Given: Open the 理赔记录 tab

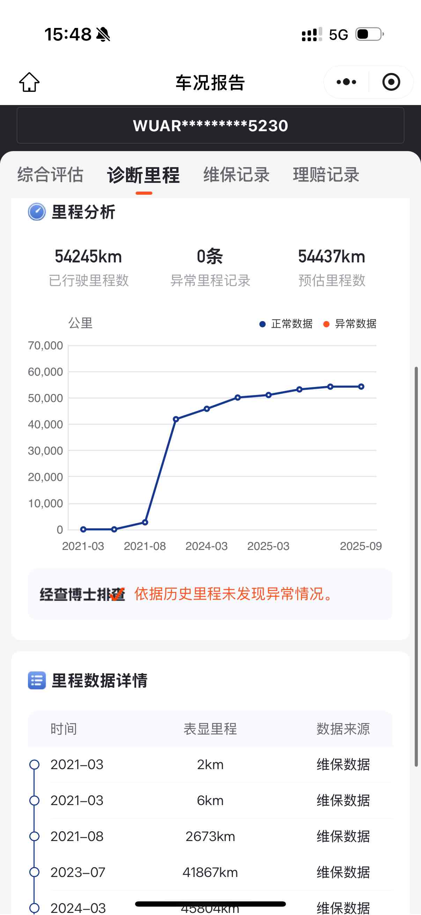Looking at the screenshot, I should pos(326,175).
